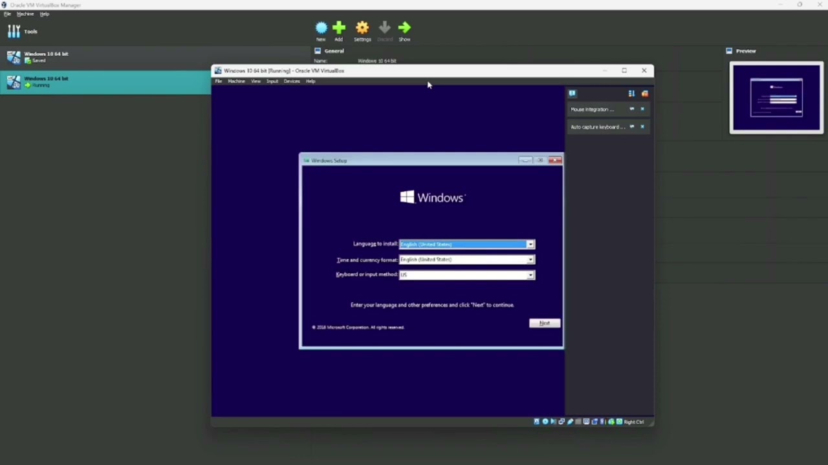Click the Right Ctrl host key indicator

634,422
